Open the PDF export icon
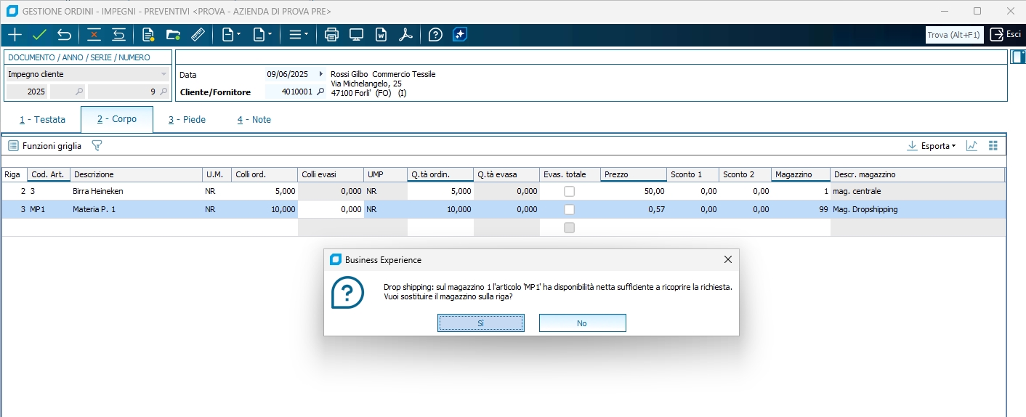1026x417 pixels. click(405, 35)
